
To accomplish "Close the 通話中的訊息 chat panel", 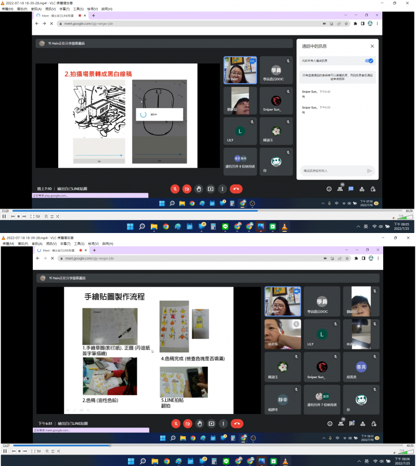I will click(372, 46).
